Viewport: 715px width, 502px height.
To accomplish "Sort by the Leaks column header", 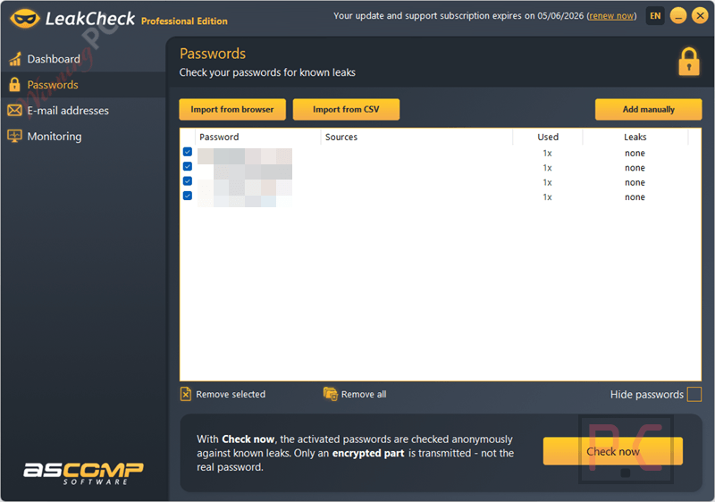I will click(635, 137).
